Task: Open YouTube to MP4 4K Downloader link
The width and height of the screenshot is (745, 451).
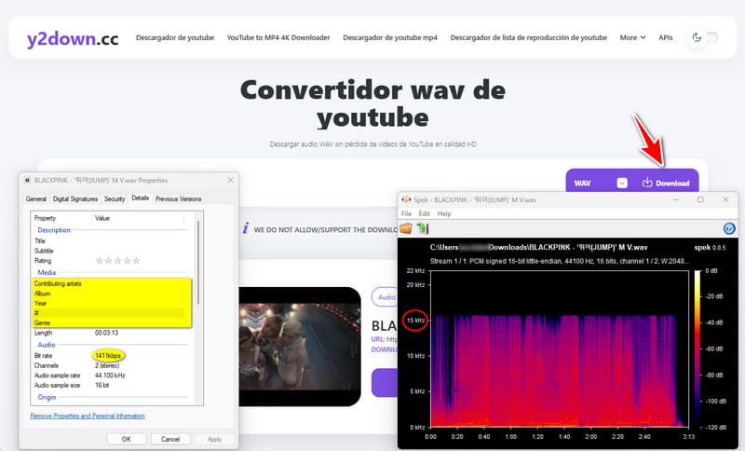Action: click(278, 37)
